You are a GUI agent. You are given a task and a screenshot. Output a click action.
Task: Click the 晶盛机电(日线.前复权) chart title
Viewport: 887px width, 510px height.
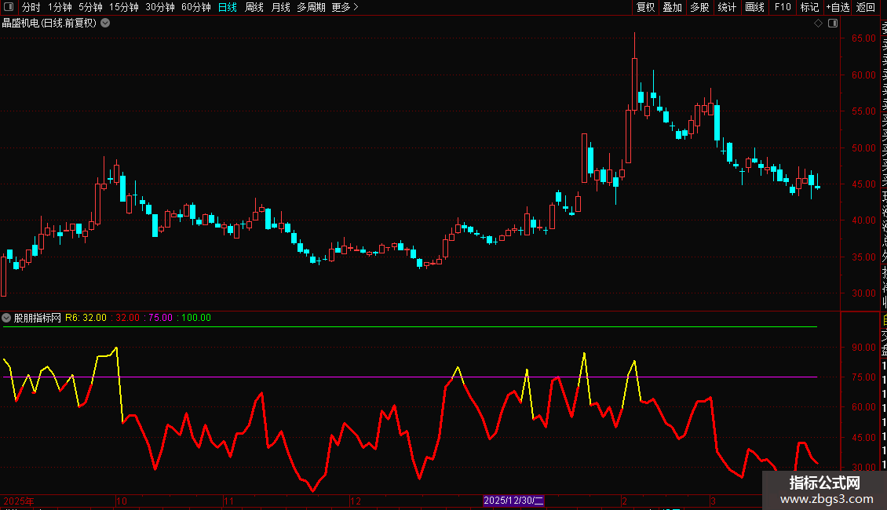pyautogui.click(x=49, y=24)
